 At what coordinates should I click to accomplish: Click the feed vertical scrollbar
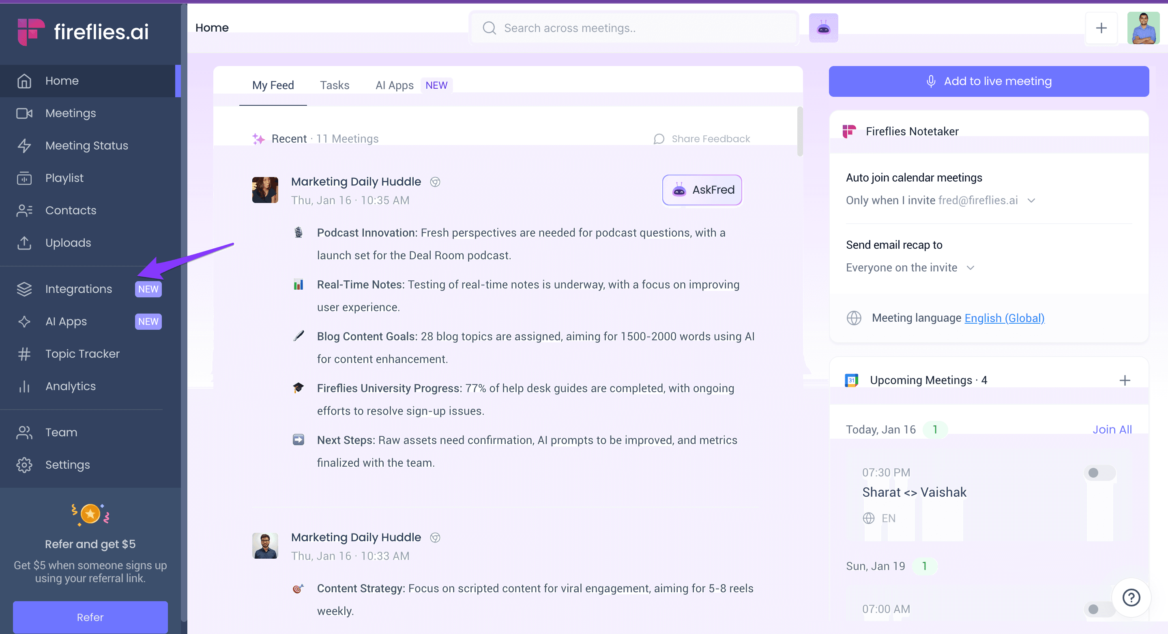pos(800,131)
